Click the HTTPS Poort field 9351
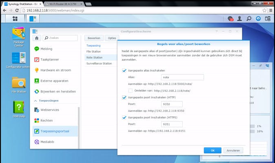The image size is (275, 163). [172, 124]
